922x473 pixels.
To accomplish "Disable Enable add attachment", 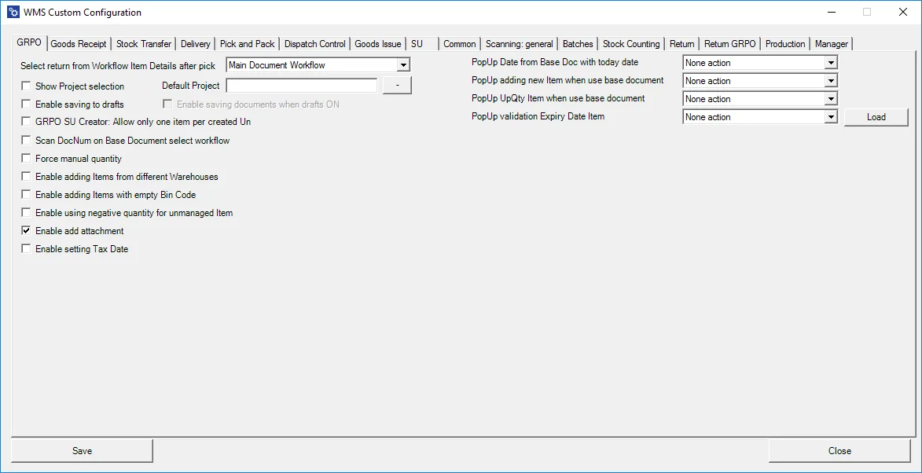I will (x=26, y=230).
